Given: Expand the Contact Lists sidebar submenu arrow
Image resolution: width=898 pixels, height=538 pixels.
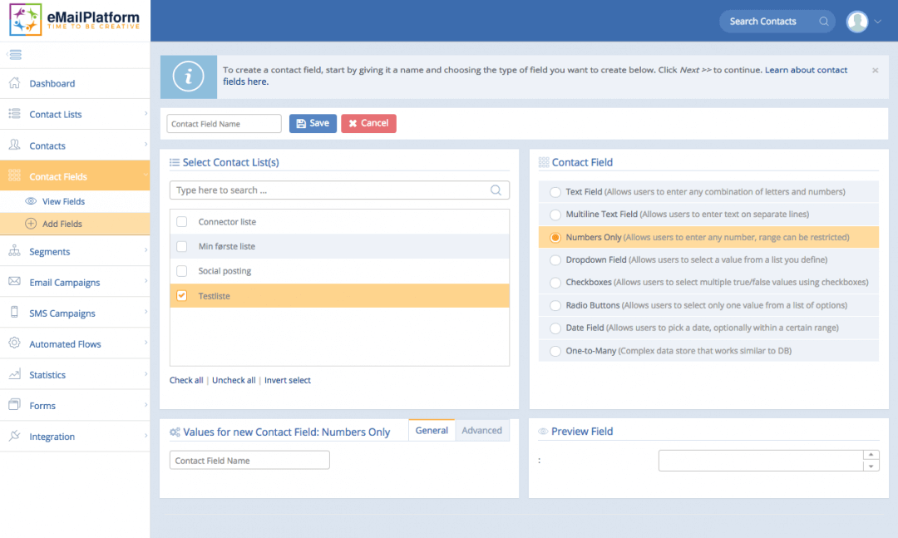Looking at the screenshot, I should pyautogui.click(x=145, y=114).
